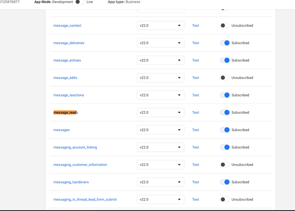
Task: Open messaging_customer_information version dropdown
Action: coord(161,164)
